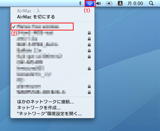Choose the fifth network with lock icon
The image size is (160, 131).
(x=52, y=57)
